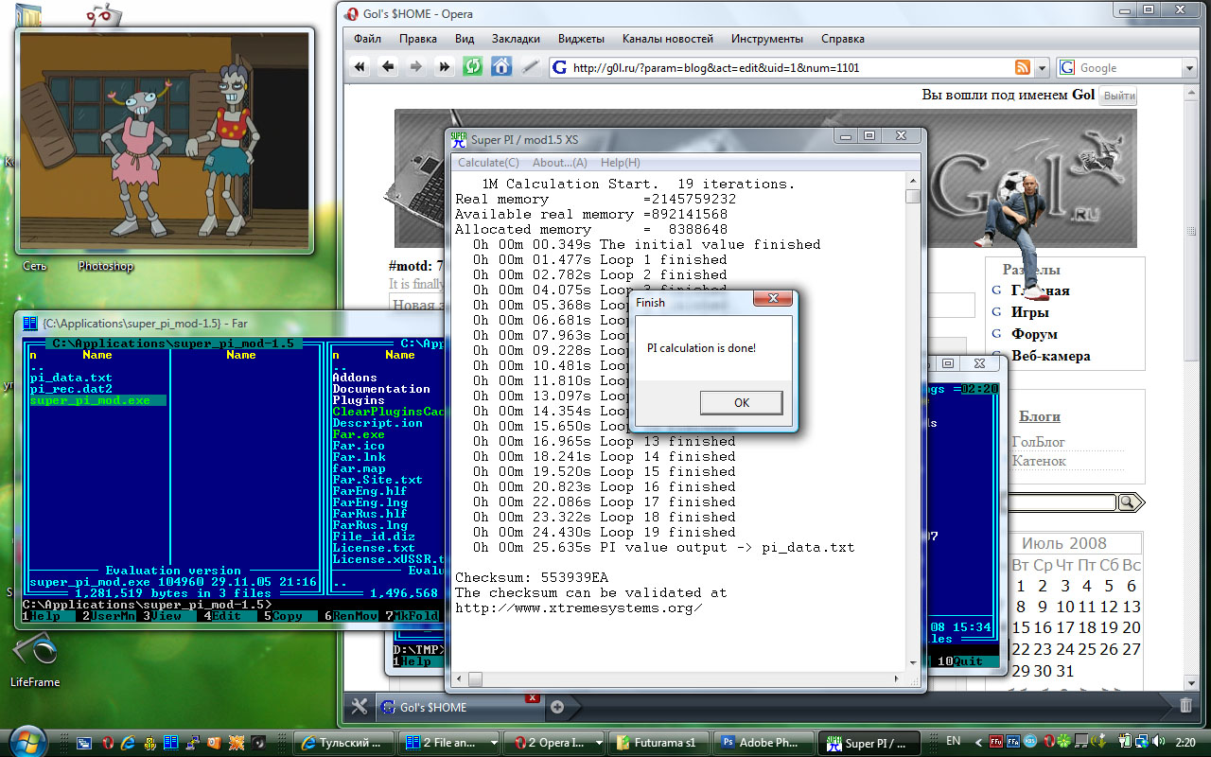Open Катенок link under Блоги
Image resolution: width=1211 pixels, height=757 pixels.
pyautogui.click(x=1039, y=461)
